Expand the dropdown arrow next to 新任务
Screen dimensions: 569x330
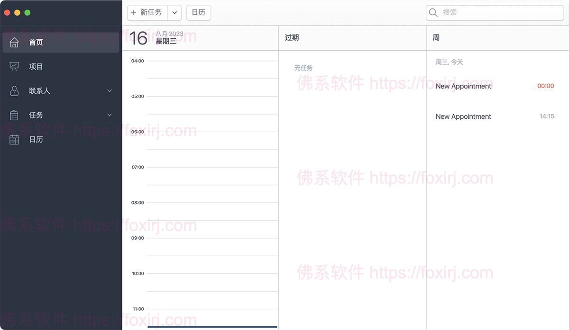[x=174, y=12]
